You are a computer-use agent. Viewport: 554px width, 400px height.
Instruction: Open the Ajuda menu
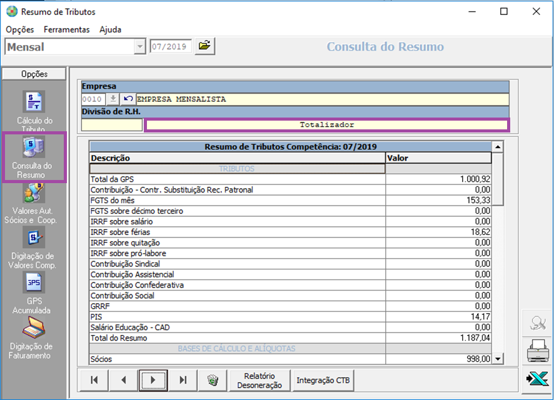pyautogui.click(x=110, y=29)
